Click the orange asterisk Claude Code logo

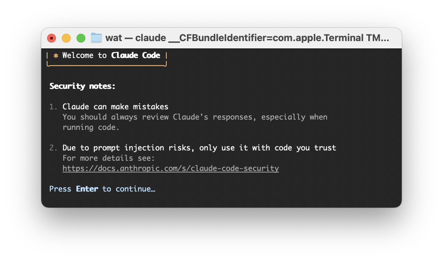(56, 56)
